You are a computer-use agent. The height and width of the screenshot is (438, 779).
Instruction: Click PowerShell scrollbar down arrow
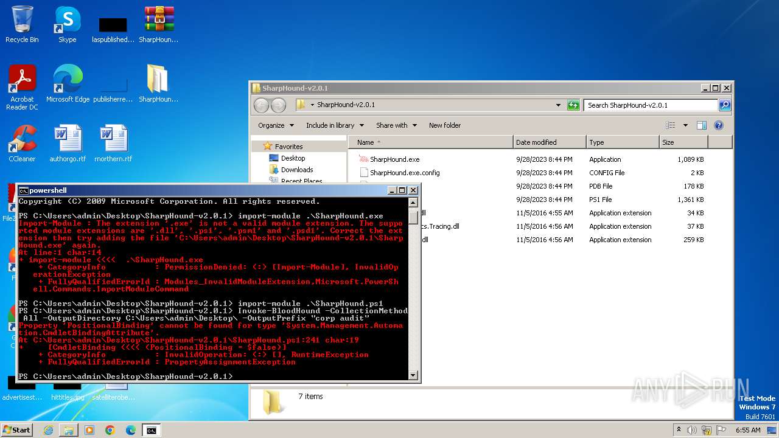pyautogui.click(x=413, y=375)
